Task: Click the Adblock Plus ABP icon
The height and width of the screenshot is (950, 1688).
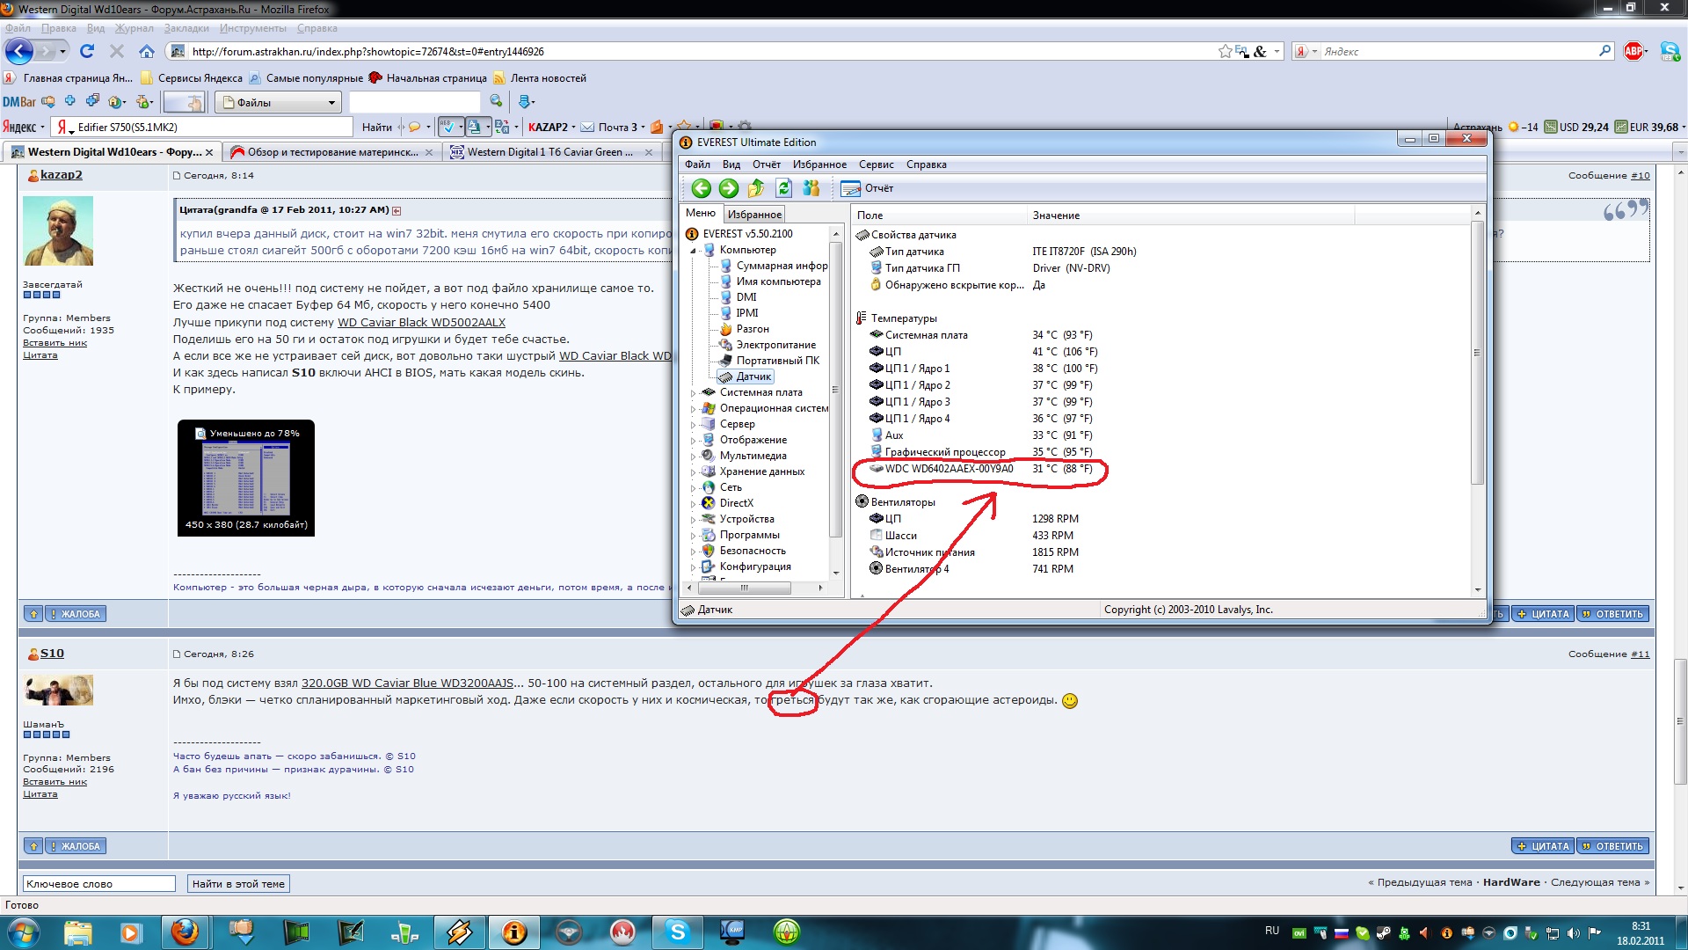Action: 1633,51
